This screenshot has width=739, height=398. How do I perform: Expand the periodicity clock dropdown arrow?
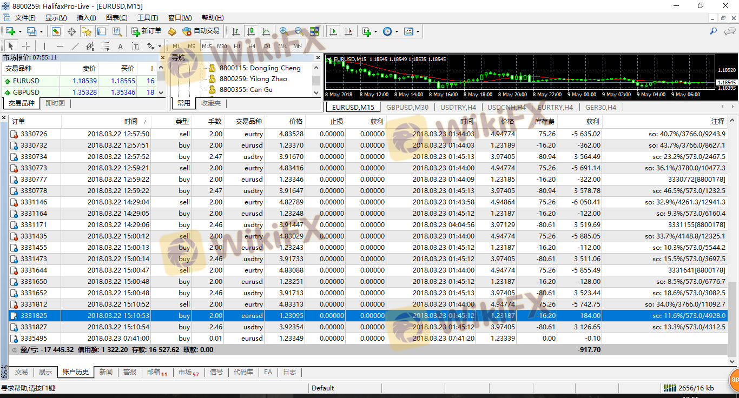(x=397, y=31)
